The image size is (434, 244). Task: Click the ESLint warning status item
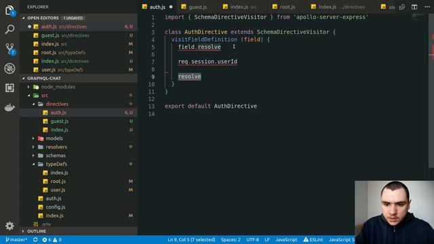[313, 239]
